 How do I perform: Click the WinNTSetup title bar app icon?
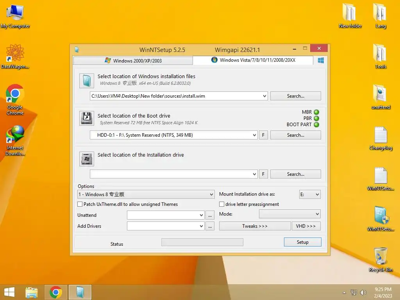click(x=77, y=50)
